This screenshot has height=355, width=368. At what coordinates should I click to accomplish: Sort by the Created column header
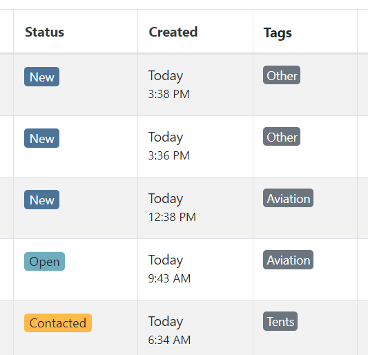tap(173, 32)
